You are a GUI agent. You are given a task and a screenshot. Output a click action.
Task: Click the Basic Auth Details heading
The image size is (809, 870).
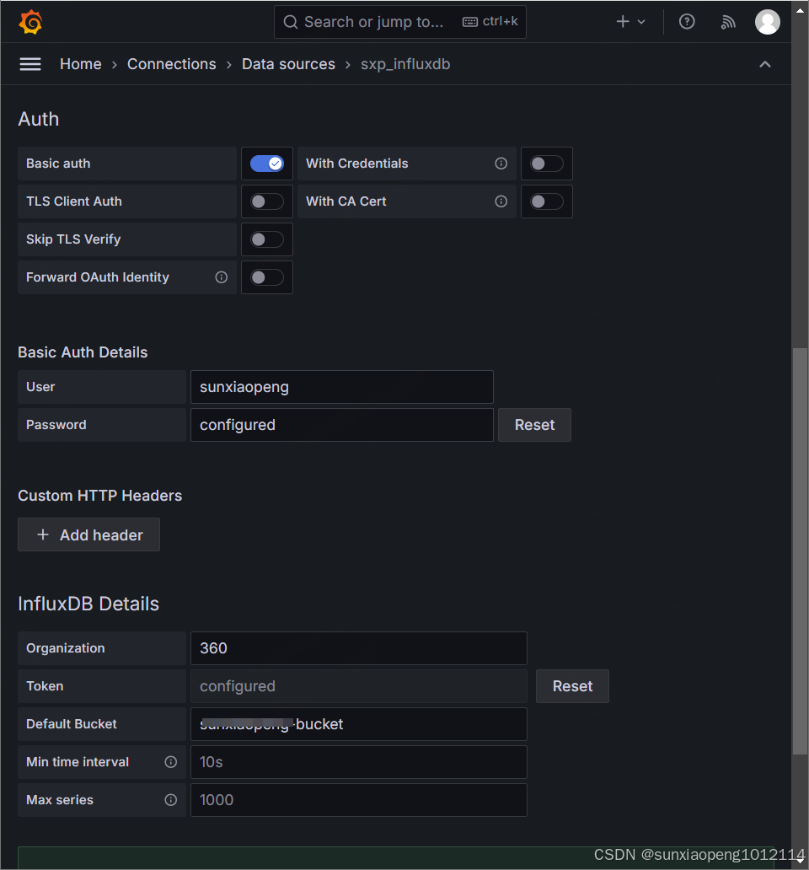(83, 352)
